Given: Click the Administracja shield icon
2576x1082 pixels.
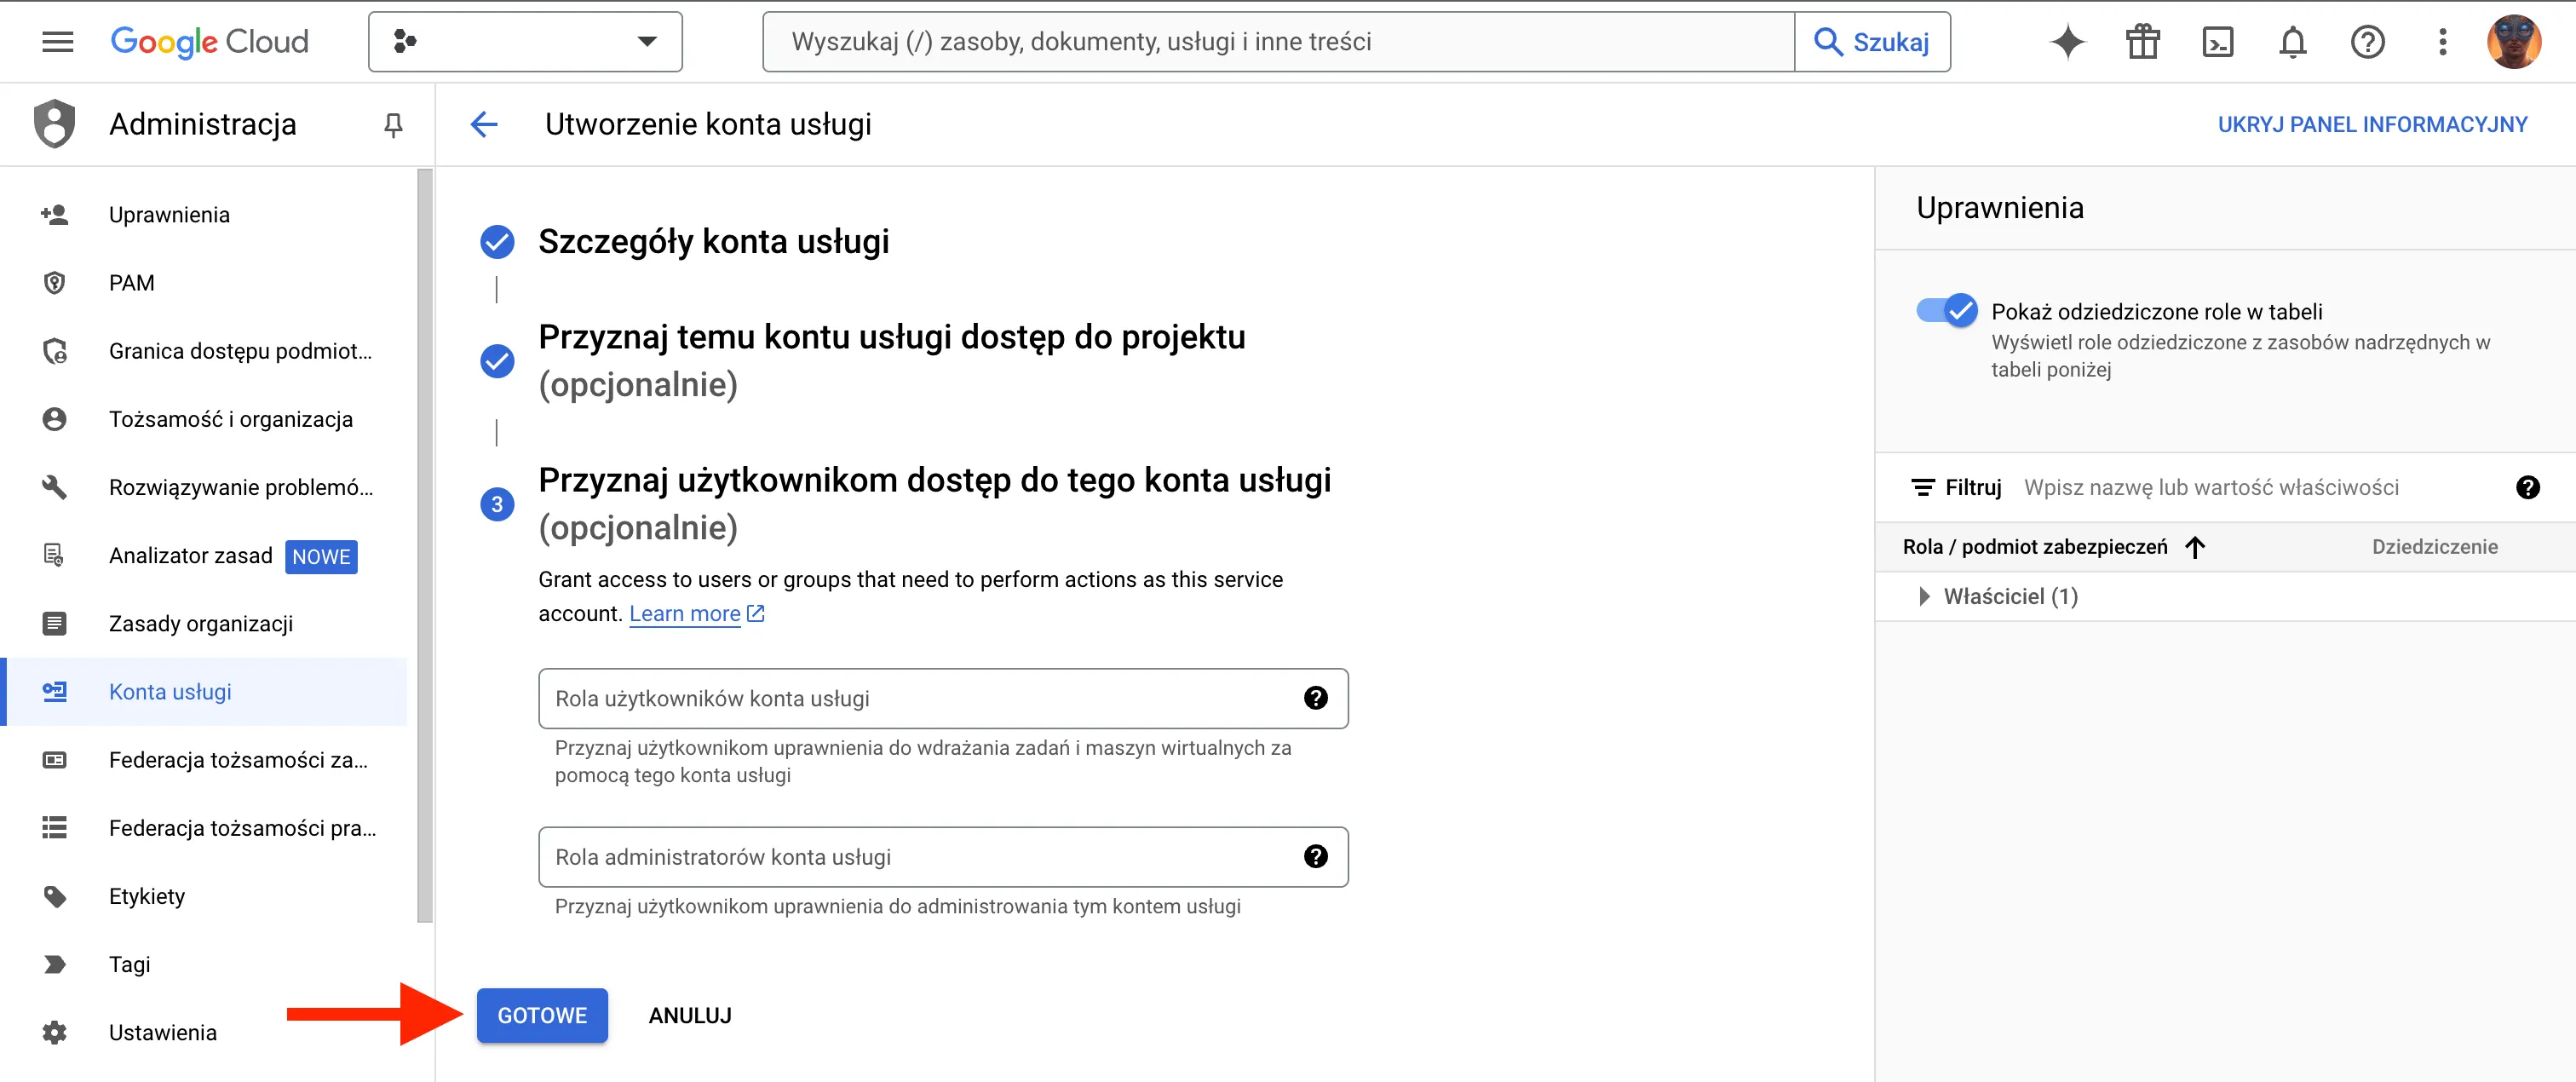Looking at the screenshot, I should coord(54,124).
